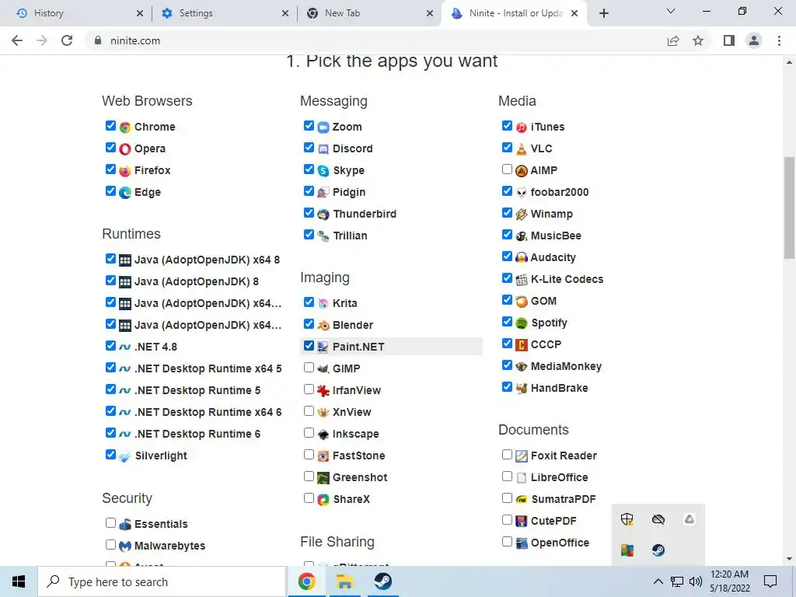796x597 pixels.
Task: Switch to the History tab
Action: (77, 13)
